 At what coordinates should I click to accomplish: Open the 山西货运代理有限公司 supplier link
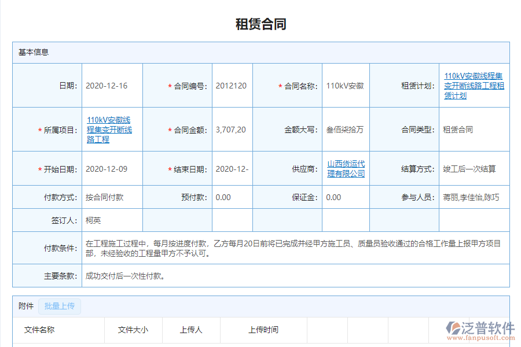click(345, 168)
